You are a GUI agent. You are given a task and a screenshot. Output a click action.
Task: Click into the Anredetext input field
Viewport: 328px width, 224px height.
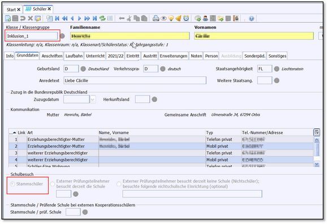point(135,80)
